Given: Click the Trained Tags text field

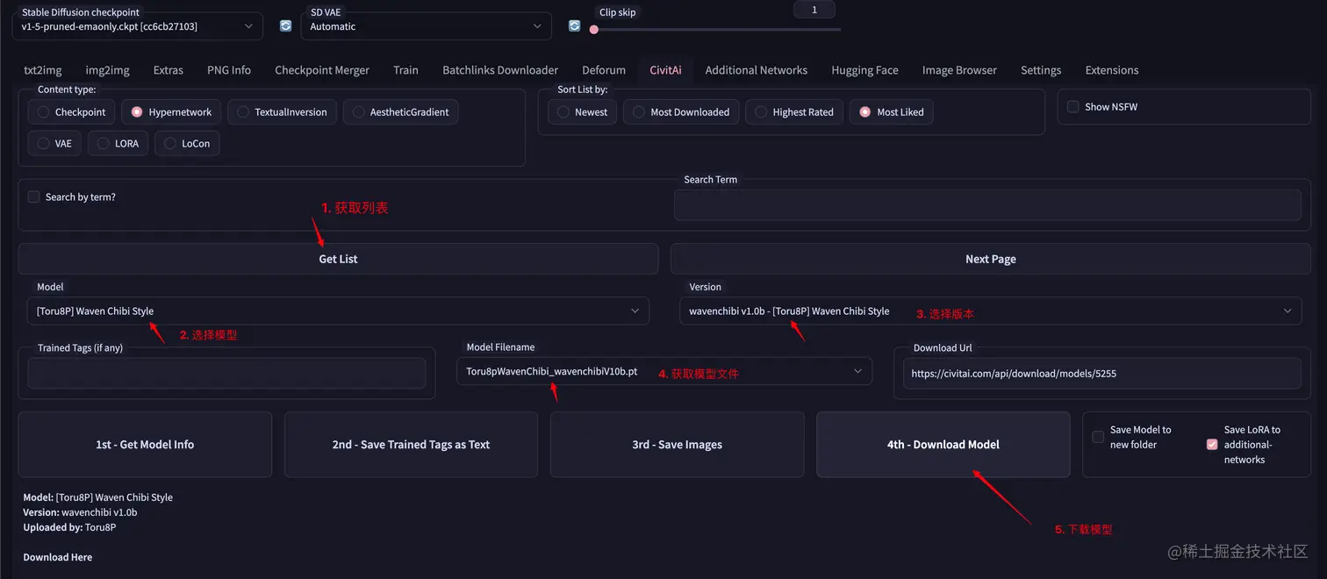Looking at the screenshot, I should coord(226,373).
